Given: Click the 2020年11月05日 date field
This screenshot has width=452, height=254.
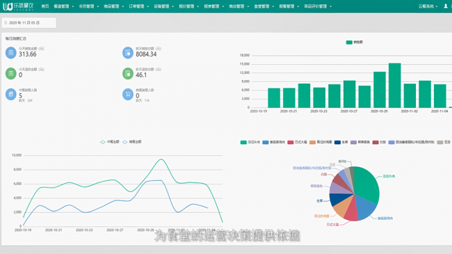Looking at the screenshot, I should coord(29,23).
